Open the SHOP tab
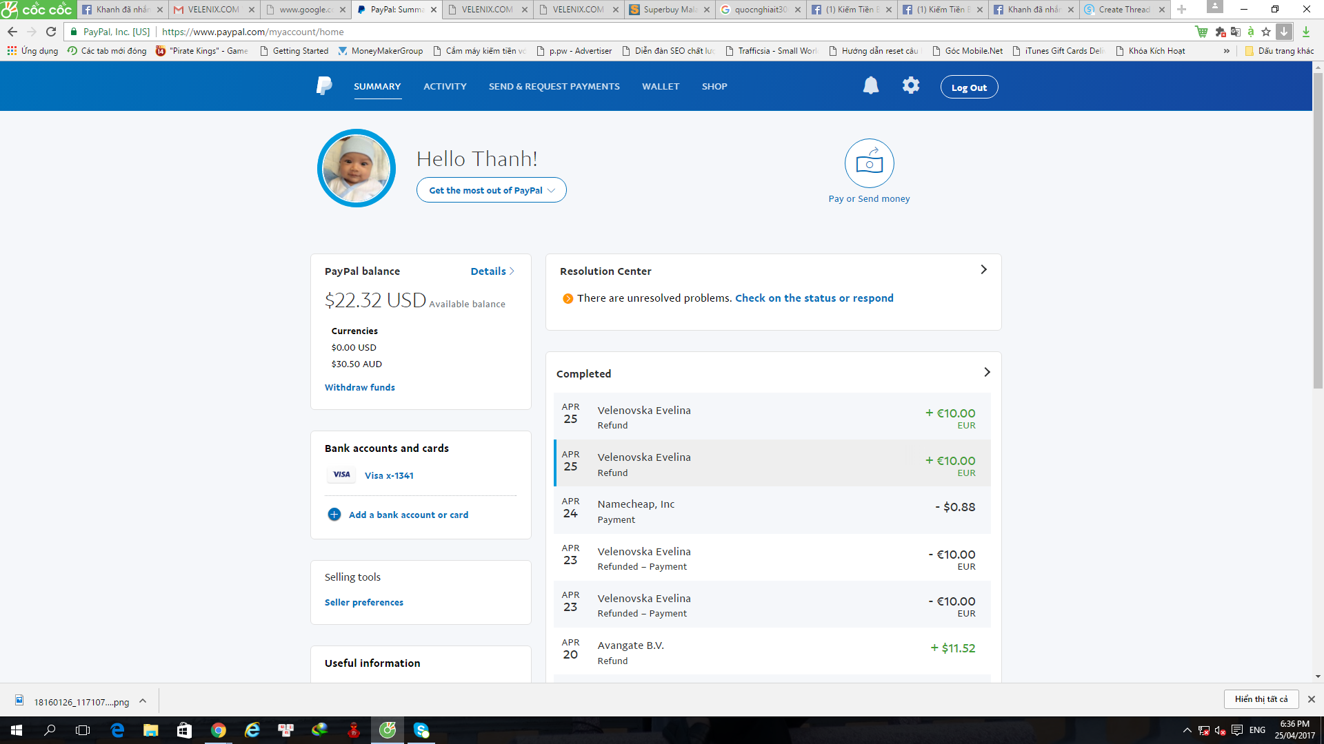The image size is (1324, 744). coord(714,86)
